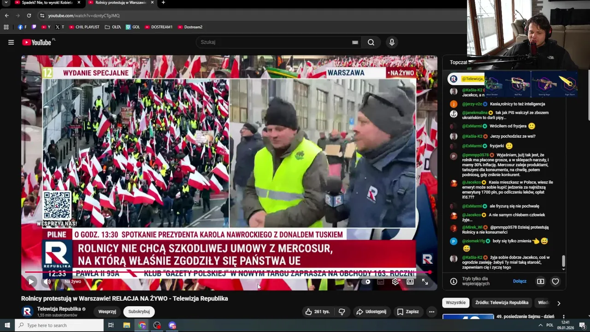This screenshot has height=332, width=590.
Task: Open more actions three-dot menu under video
Action: 431,312
